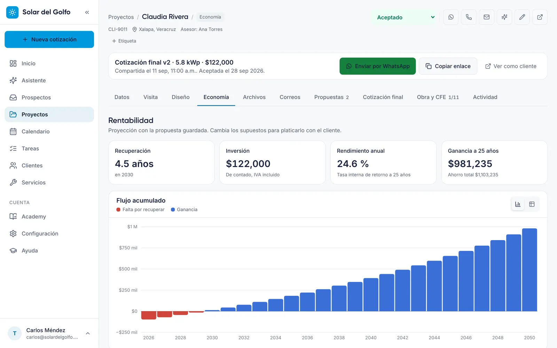Image resolution: width=557 pixels, height=348 pixels.
Task: Open Obra y CFE tab
Action: click(x=438, y=97)
